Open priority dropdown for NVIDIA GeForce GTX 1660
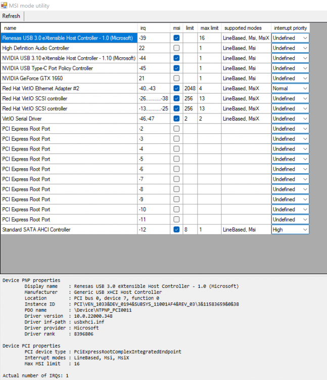This screenshot has height=380, width=327. pos(290,78)
